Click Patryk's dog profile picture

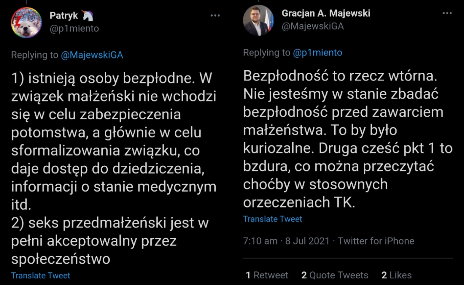26,23
